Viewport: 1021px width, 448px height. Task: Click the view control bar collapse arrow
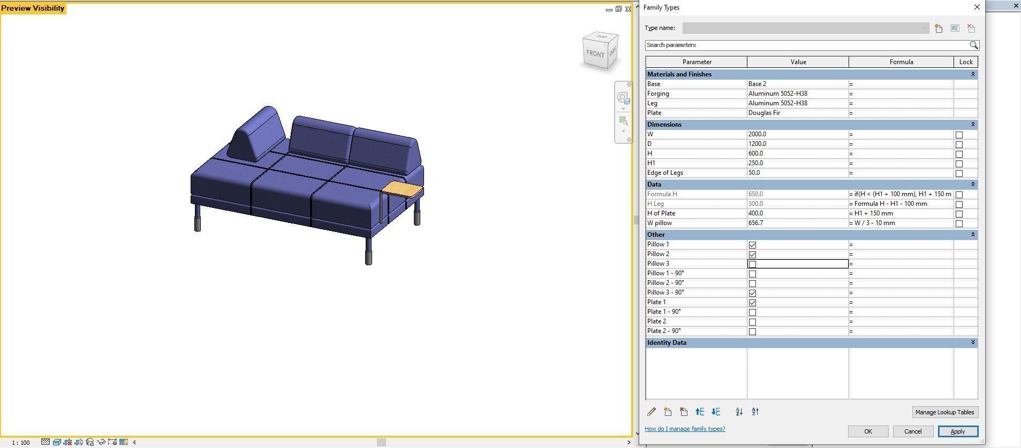[134, 442]
